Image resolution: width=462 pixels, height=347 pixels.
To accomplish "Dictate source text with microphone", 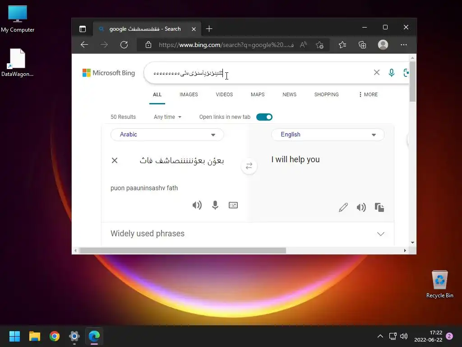I will click(215, 205).
